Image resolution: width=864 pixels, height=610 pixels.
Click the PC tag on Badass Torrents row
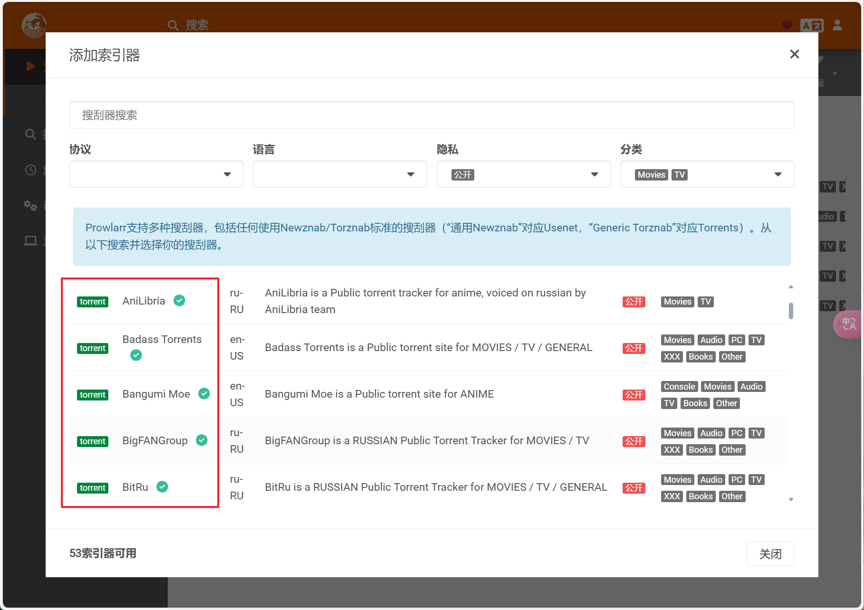pos(737,340)
